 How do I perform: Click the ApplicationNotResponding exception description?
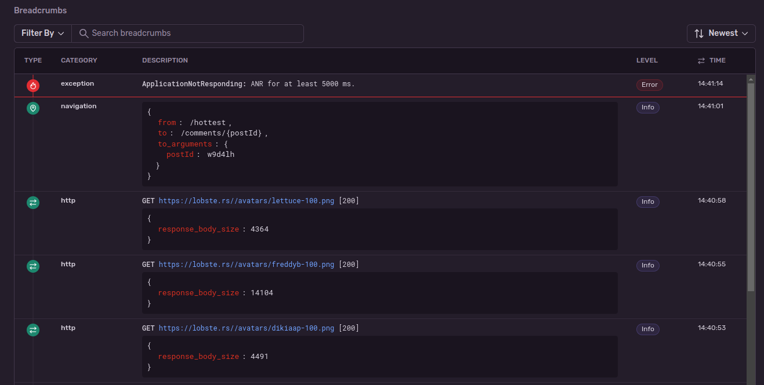(x=248, y=84)
